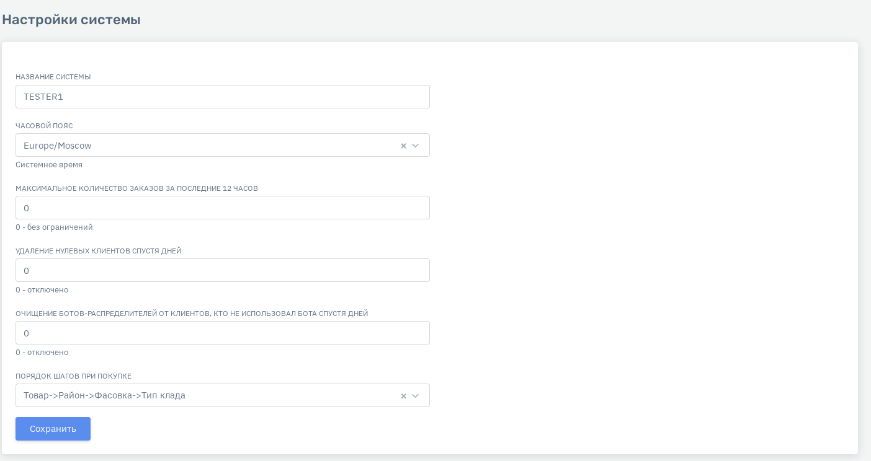Click the Порядок шагов при покупке label
The width and height of the screenshot is (871, 461).
(73, 376)
